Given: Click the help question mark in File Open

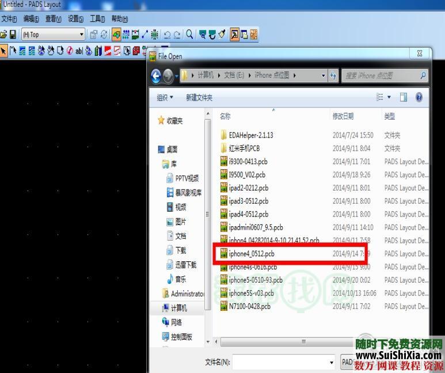Looking at the screenshot, I should click(419, 98).
